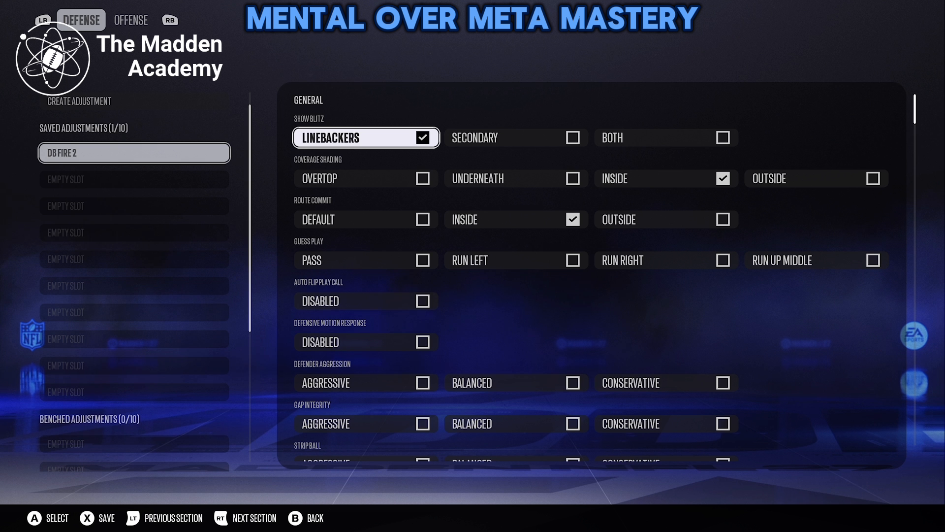Set Gap Integrity to Balanced
The width and height of the screenshot is (945, 532).
(516, 424)
